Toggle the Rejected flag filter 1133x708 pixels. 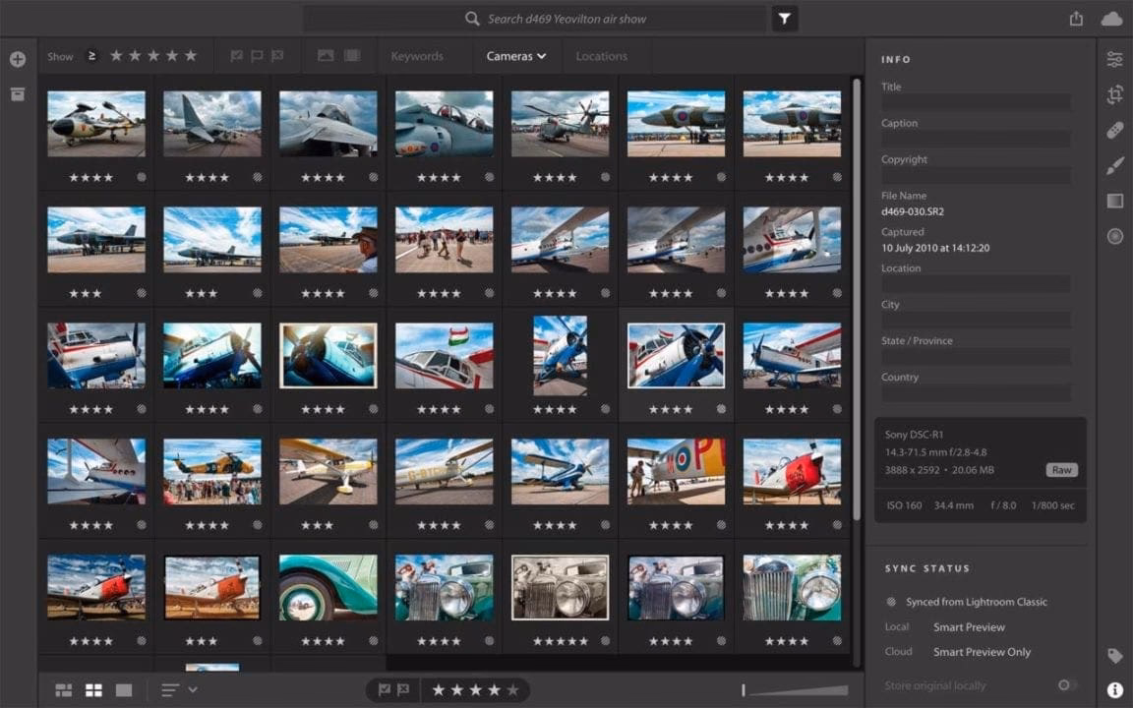276,56
